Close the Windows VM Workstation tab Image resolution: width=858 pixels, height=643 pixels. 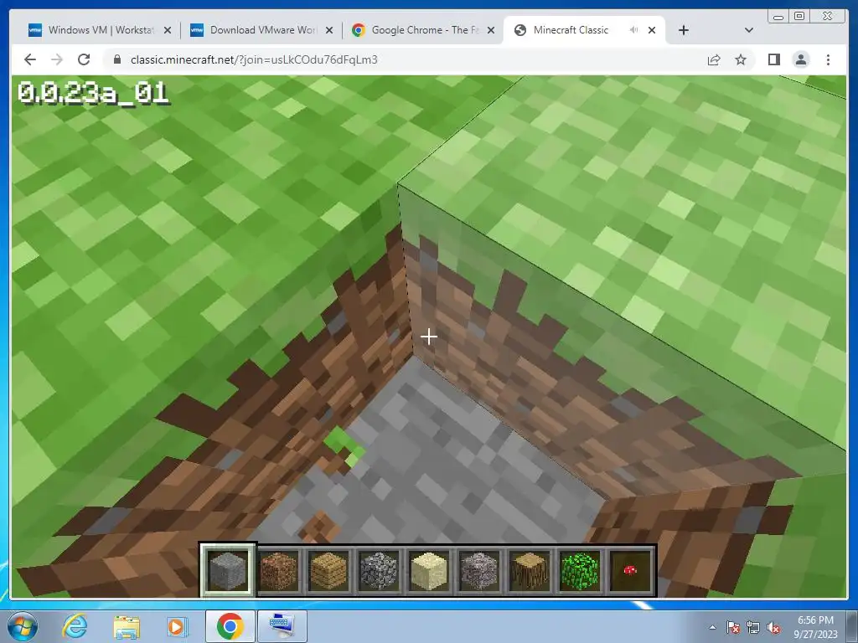tap(168, 30)
